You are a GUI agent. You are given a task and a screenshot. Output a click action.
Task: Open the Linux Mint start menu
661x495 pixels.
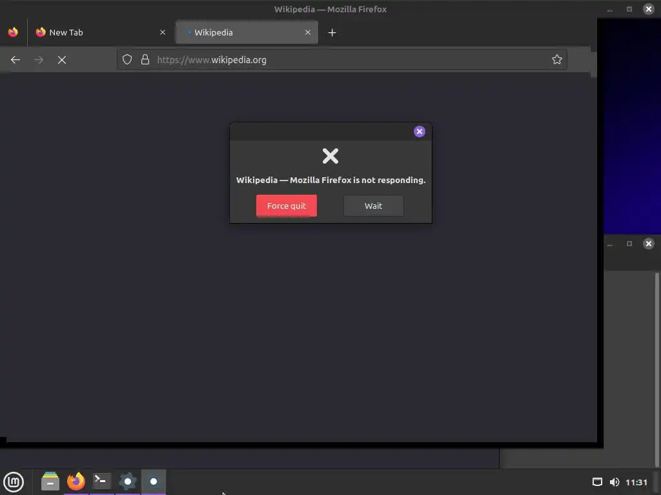click(14, 482)
